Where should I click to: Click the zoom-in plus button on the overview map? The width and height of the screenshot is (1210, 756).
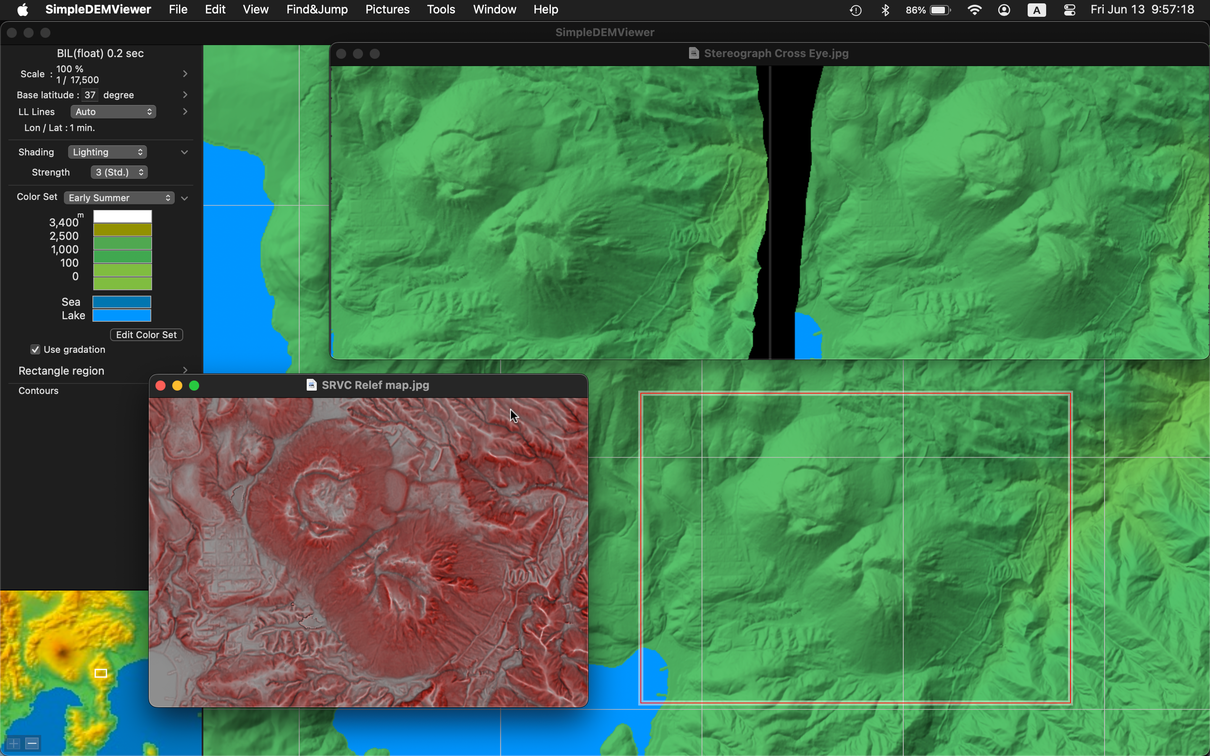click(x=13, y=743)
